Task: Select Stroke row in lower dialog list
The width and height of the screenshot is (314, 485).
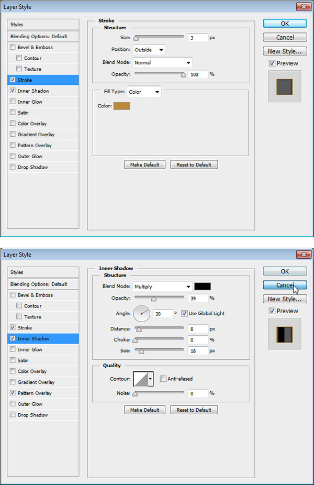Action: click(x=43, y=327)
